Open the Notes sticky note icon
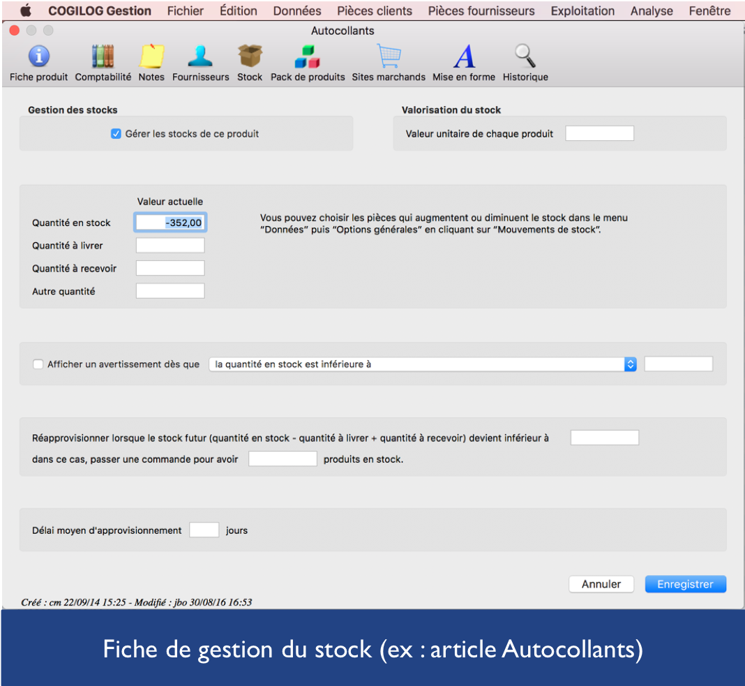This screenshot has height=686, width=745. click(x=151, y=57)
